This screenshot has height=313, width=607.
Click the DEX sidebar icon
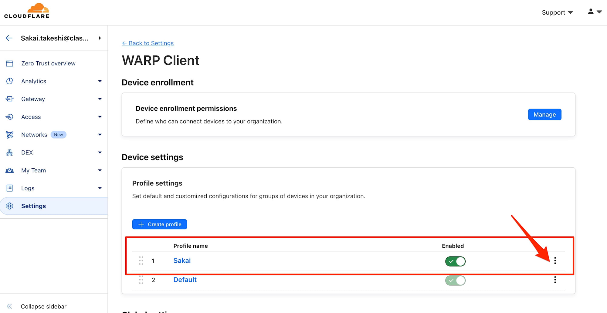point(10,153)
